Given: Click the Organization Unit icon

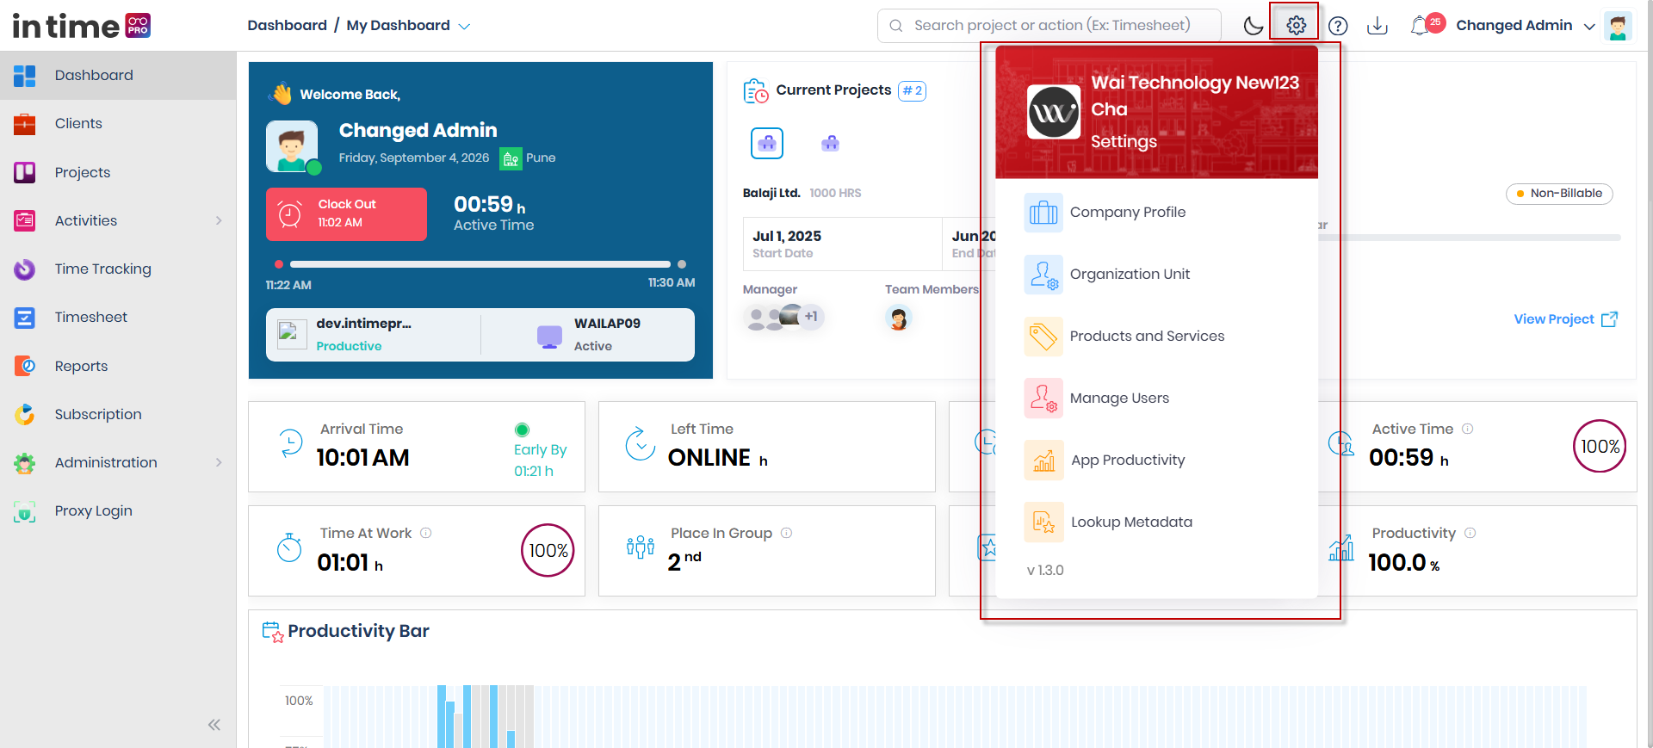Looking at the screenshot, I should click(x=1043, y=275).
